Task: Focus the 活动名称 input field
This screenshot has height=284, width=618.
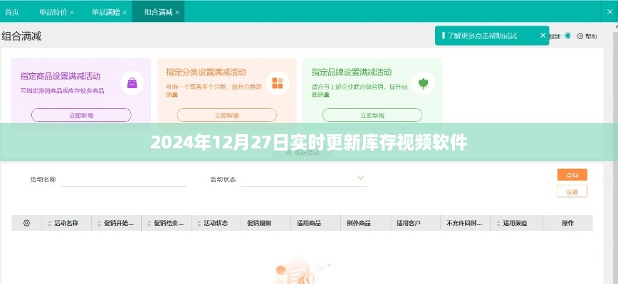Action: 124,180
